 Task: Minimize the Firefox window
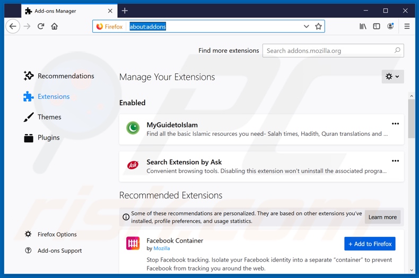(366, 11)
